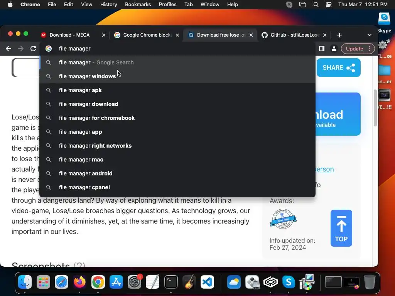
Task: Click the TOP scroll-to-top button
Action: click(341, 228)
